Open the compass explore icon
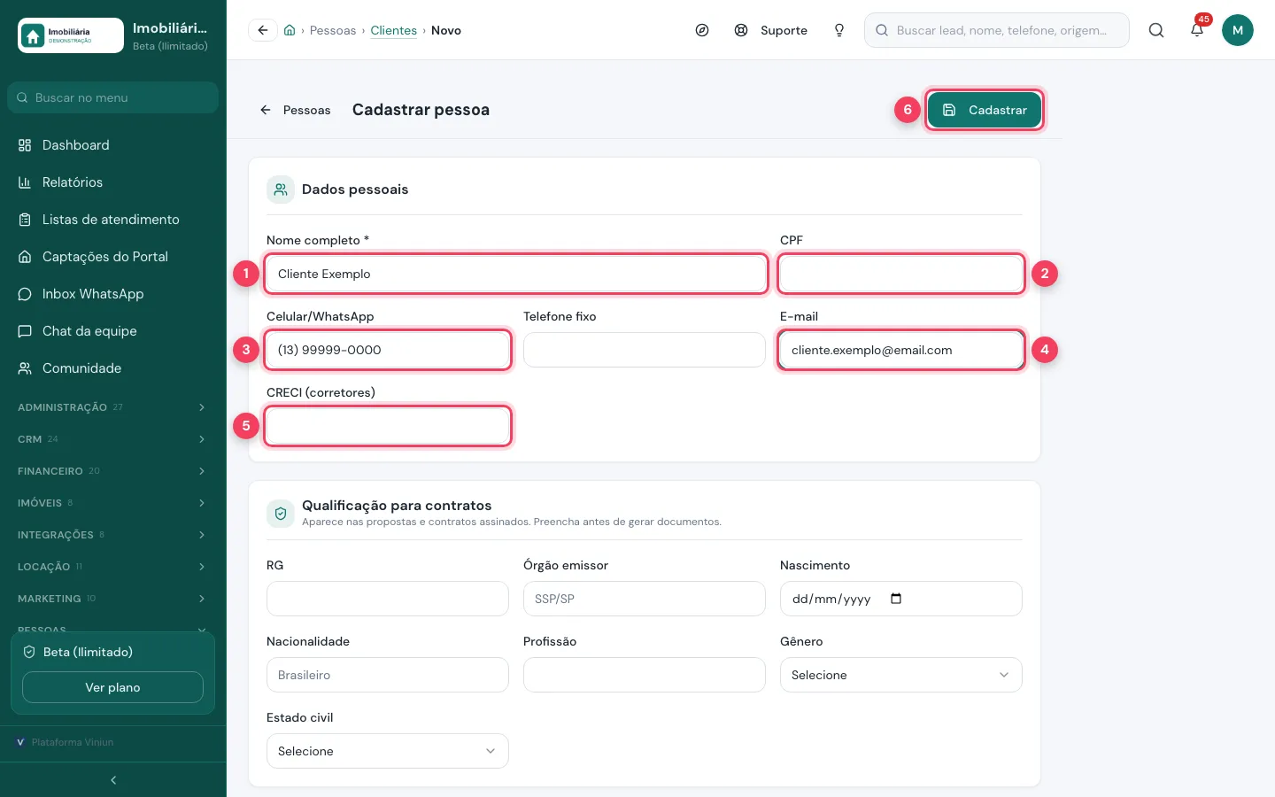The image size is (1275, 797). click(x=702, y=30)
